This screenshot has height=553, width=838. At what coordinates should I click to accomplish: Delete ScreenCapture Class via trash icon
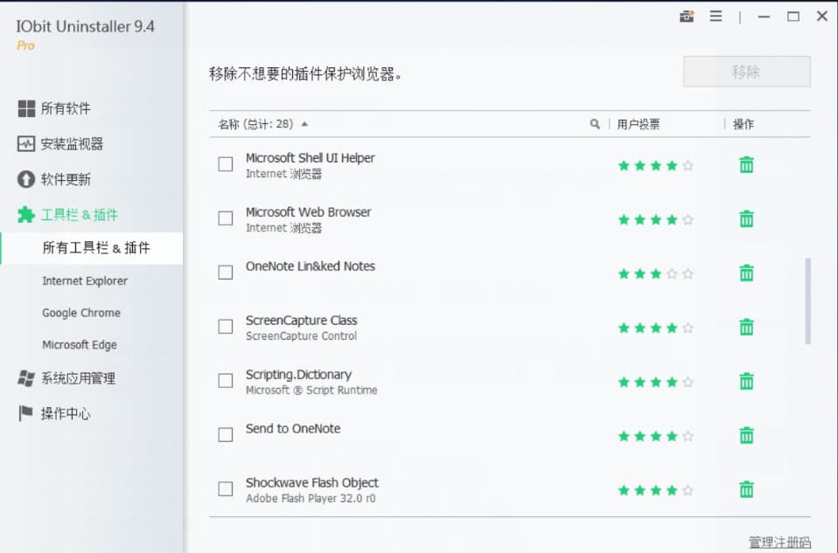[747, 328]
